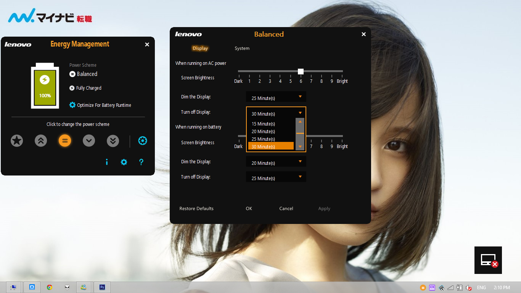521x293 pixels.
Task: Click the AC power brightness slider handle
Action: [x=301, y=71]
